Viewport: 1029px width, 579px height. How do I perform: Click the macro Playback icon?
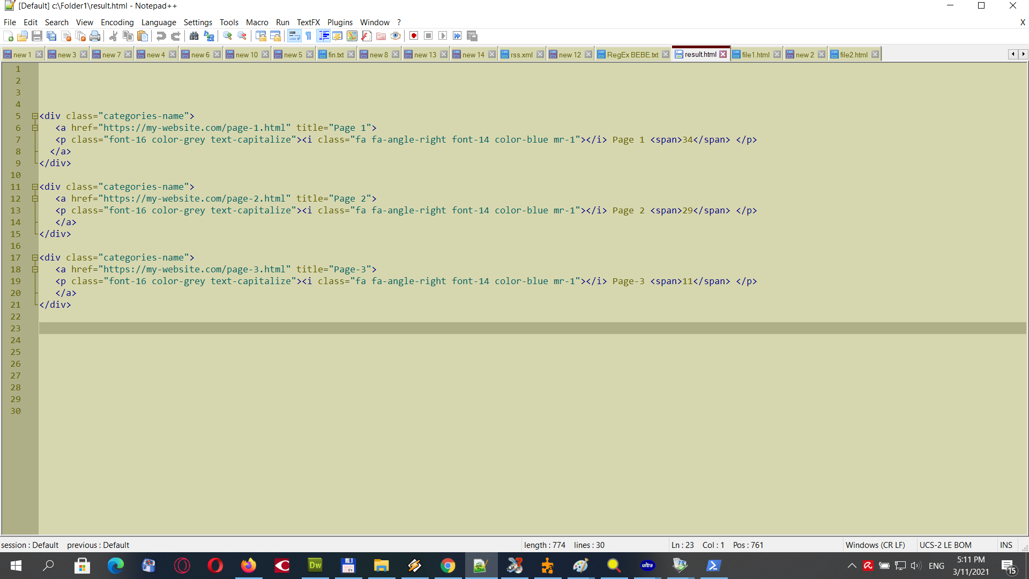pos(443,36)
